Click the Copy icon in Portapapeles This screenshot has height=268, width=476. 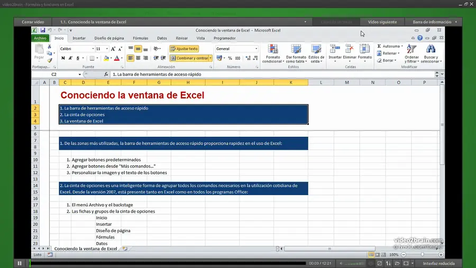coord(49,53)
